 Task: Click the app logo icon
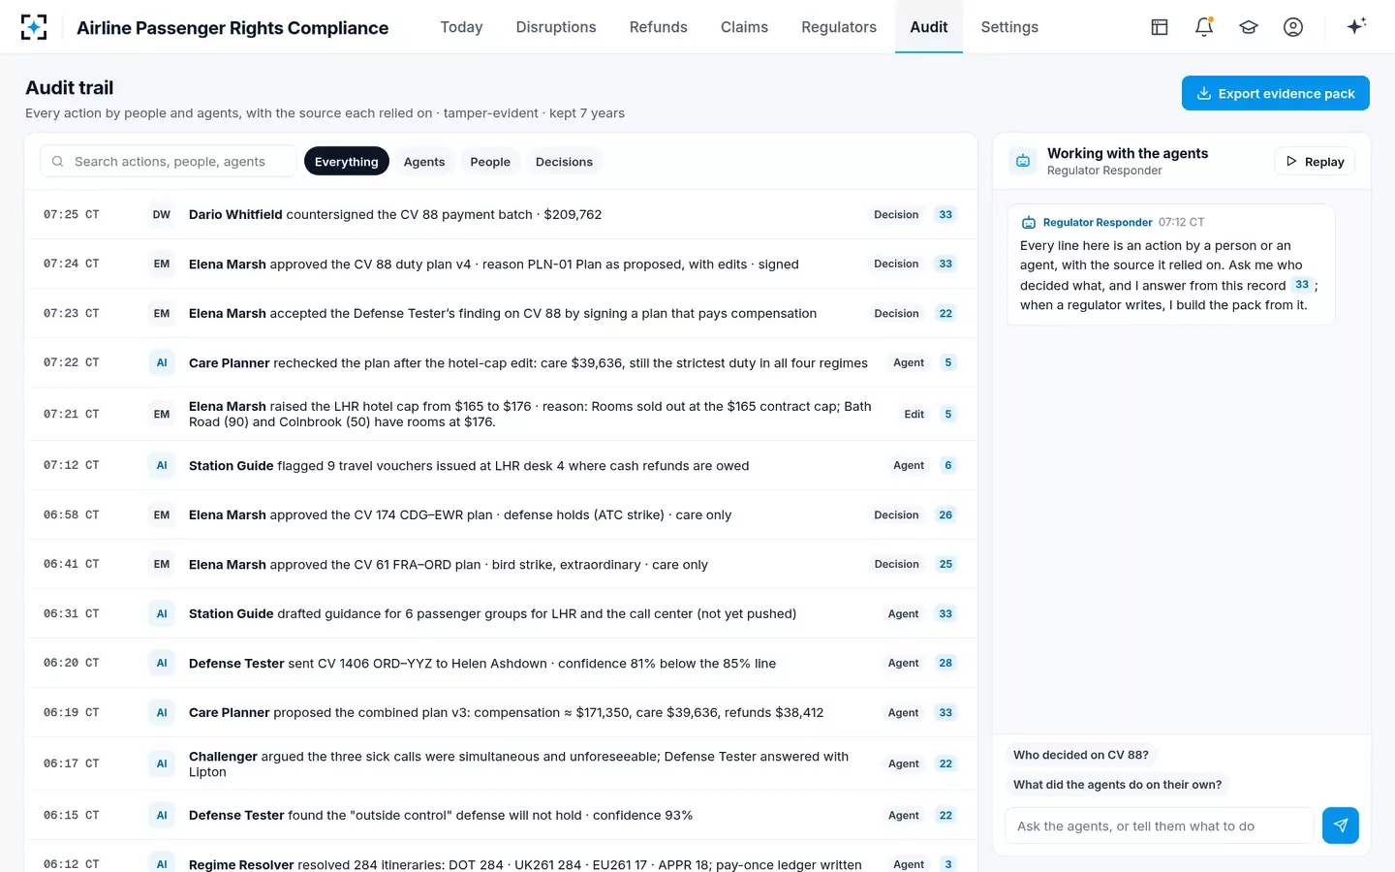(34, 27)
